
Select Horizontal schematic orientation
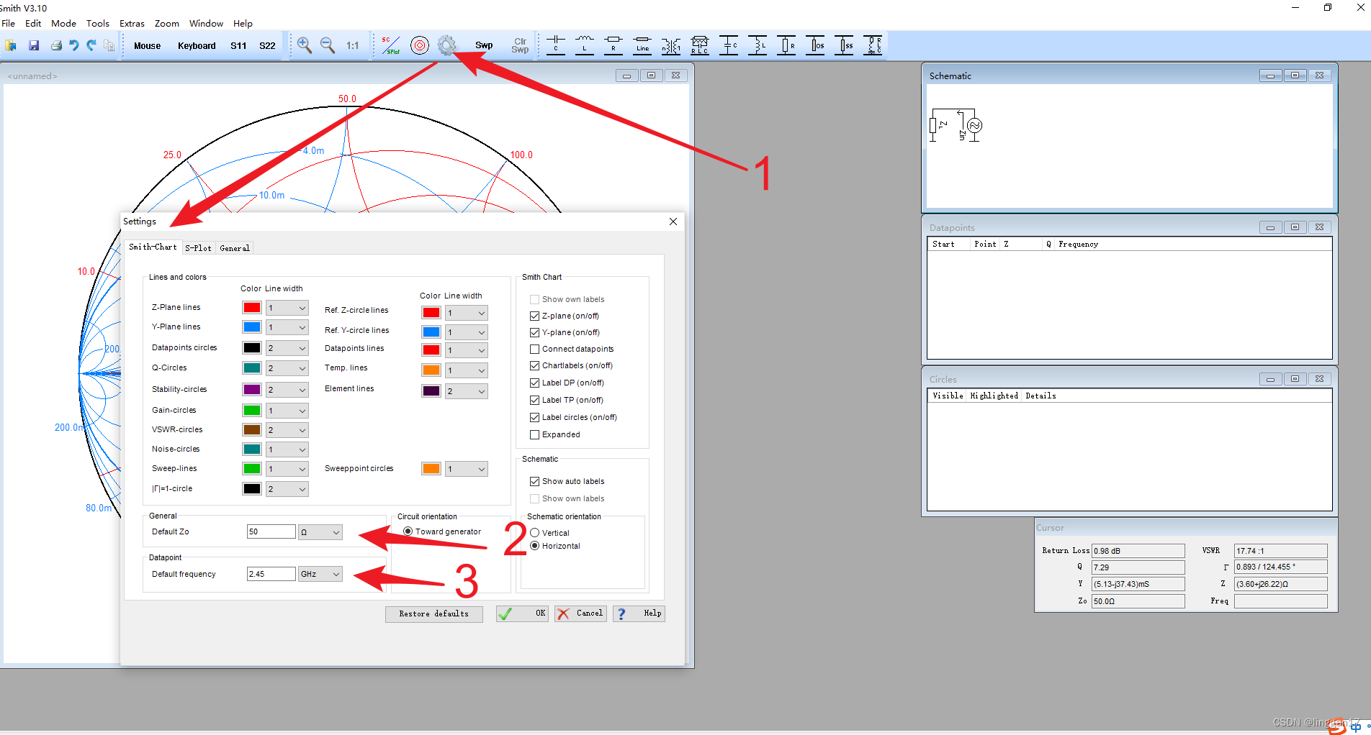(534, 546)
